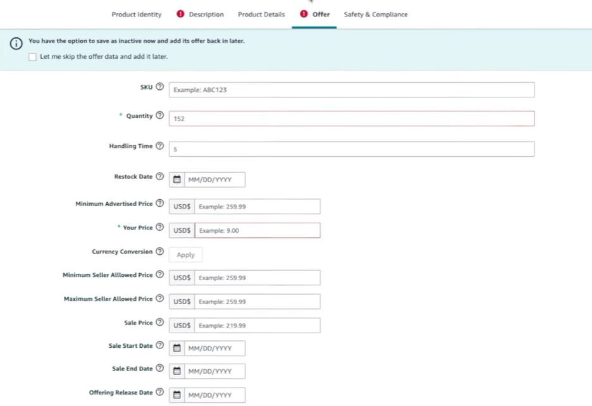The width and height of the screenshot is (592, 406).
Task: Open the Currency Conversion help icon
Action: pyautogui.click(x=160, y=251)
